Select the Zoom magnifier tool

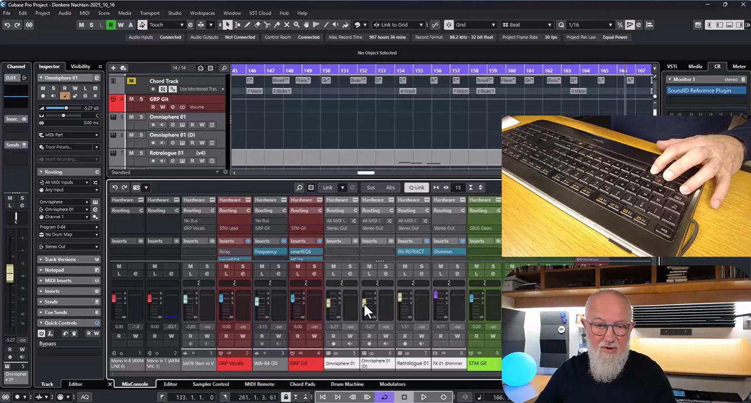pos(296,25)
